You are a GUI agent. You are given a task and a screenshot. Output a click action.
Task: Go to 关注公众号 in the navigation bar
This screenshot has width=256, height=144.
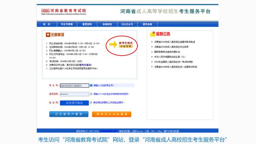click(127, 24)
